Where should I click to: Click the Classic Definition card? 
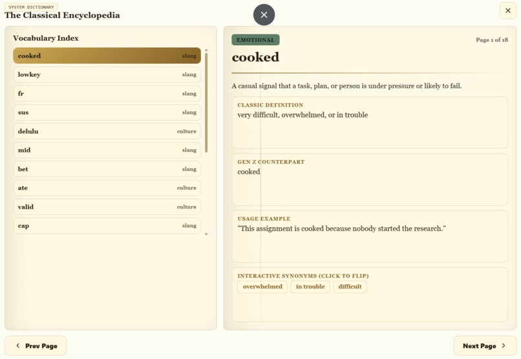pyautogui.click(x=370, y=123)
